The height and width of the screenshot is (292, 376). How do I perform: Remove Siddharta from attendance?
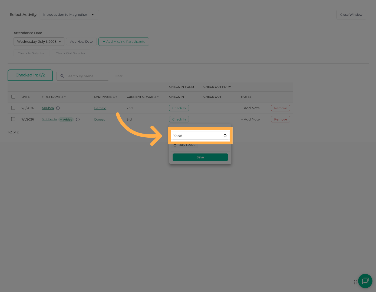pos(281,120)
